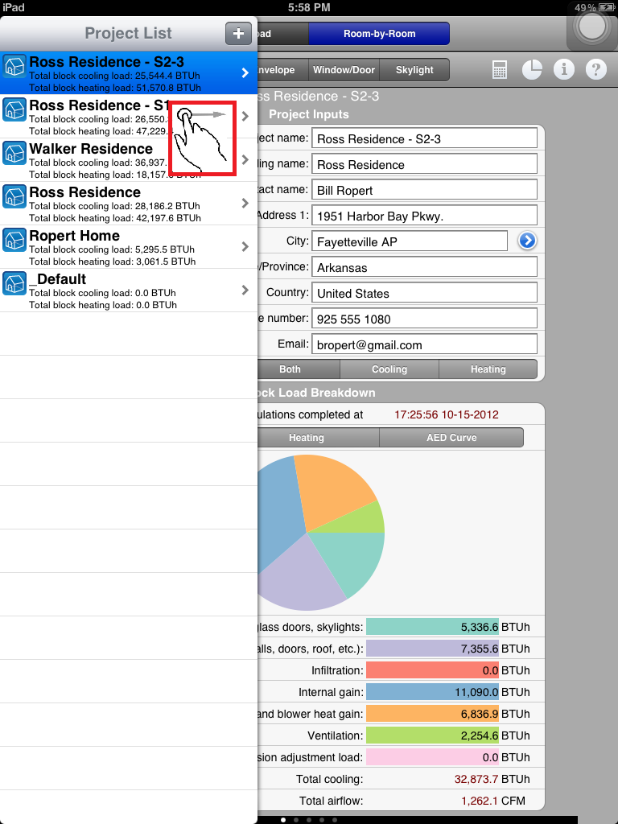This screenshot has height=824, width=618.
Task: Tap Internal gain blue bar 11,090.0
Action: point(432,692)
